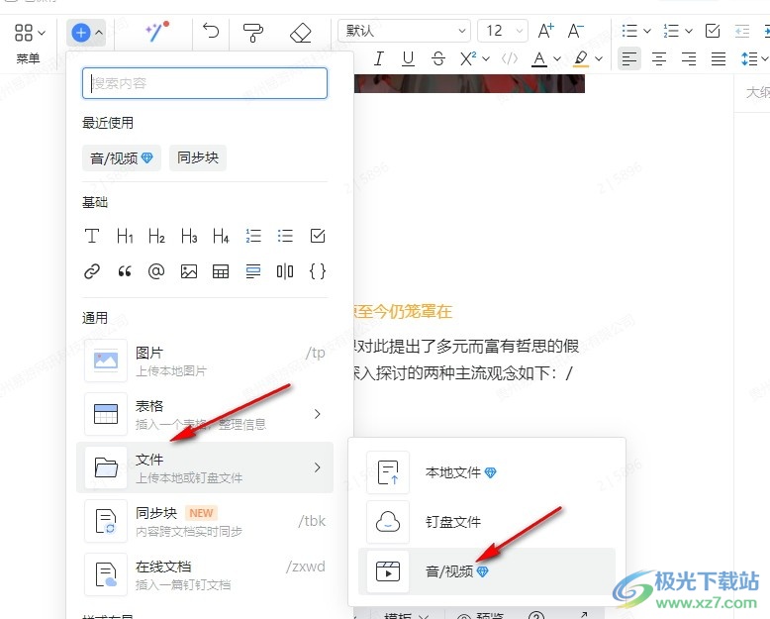This screenshot has width=770, height=619.
Task: Insert to-do checkbox from panel
Action: tap(318, 236)
